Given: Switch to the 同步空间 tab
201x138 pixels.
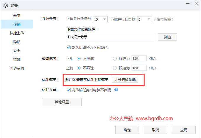Looking at the screenshot, I should pyautogui.click(x=17, y=68).
